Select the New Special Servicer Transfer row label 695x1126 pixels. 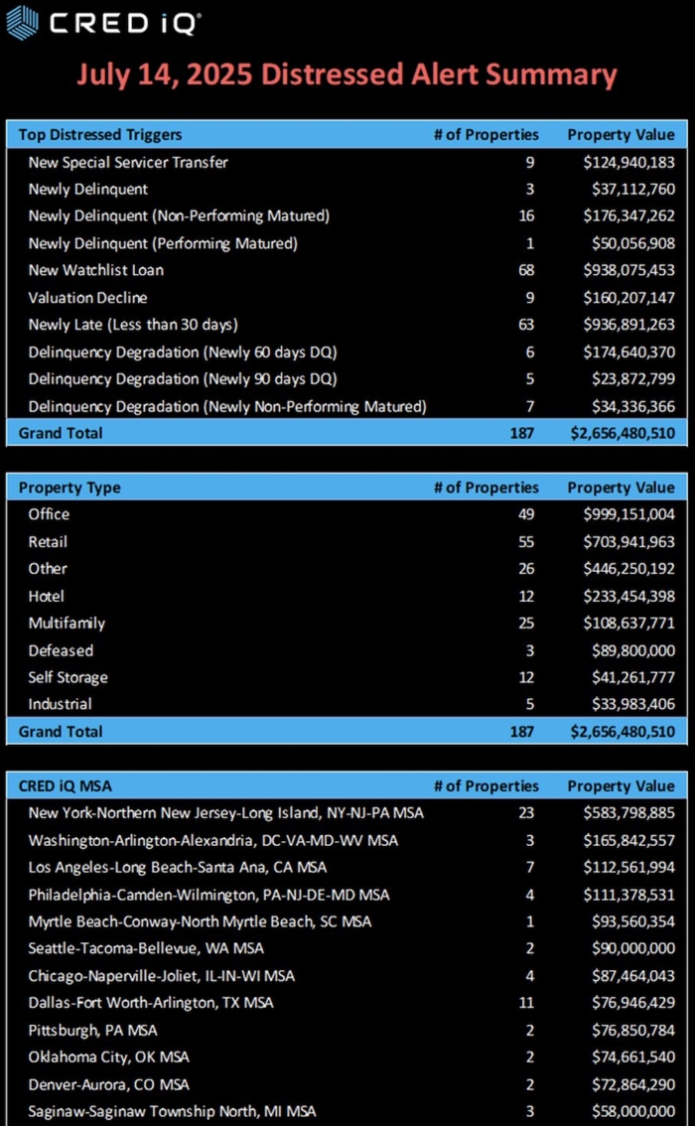click(x=128, y=162)
